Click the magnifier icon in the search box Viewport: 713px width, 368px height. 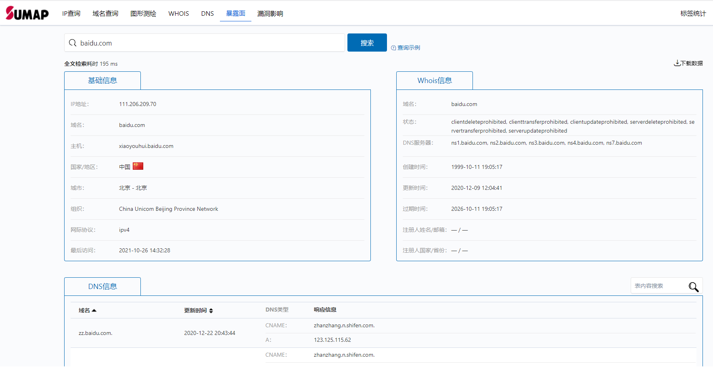tap(73, 43)
